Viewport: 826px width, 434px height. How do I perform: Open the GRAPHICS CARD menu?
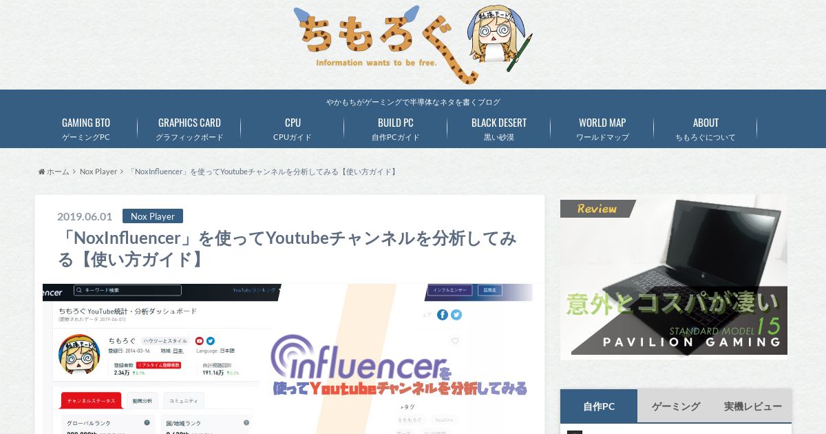[189, 129]
